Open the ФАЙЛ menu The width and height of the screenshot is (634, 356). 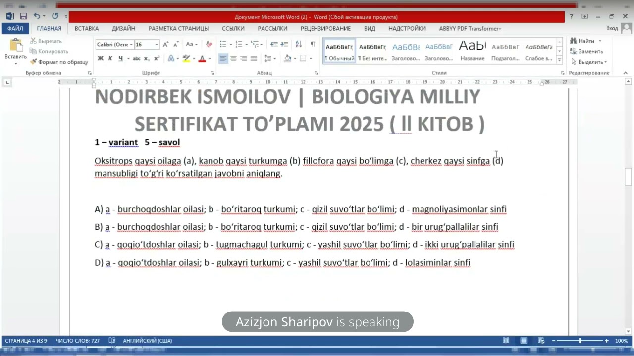pyautogui.click(x=15, y=28)
